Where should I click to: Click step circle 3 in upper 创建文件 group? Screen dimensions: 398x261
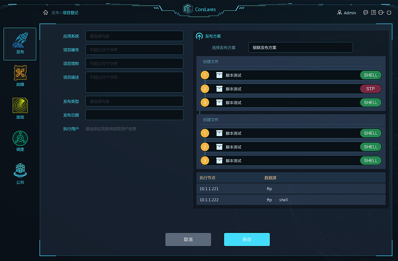coord(205,102)
